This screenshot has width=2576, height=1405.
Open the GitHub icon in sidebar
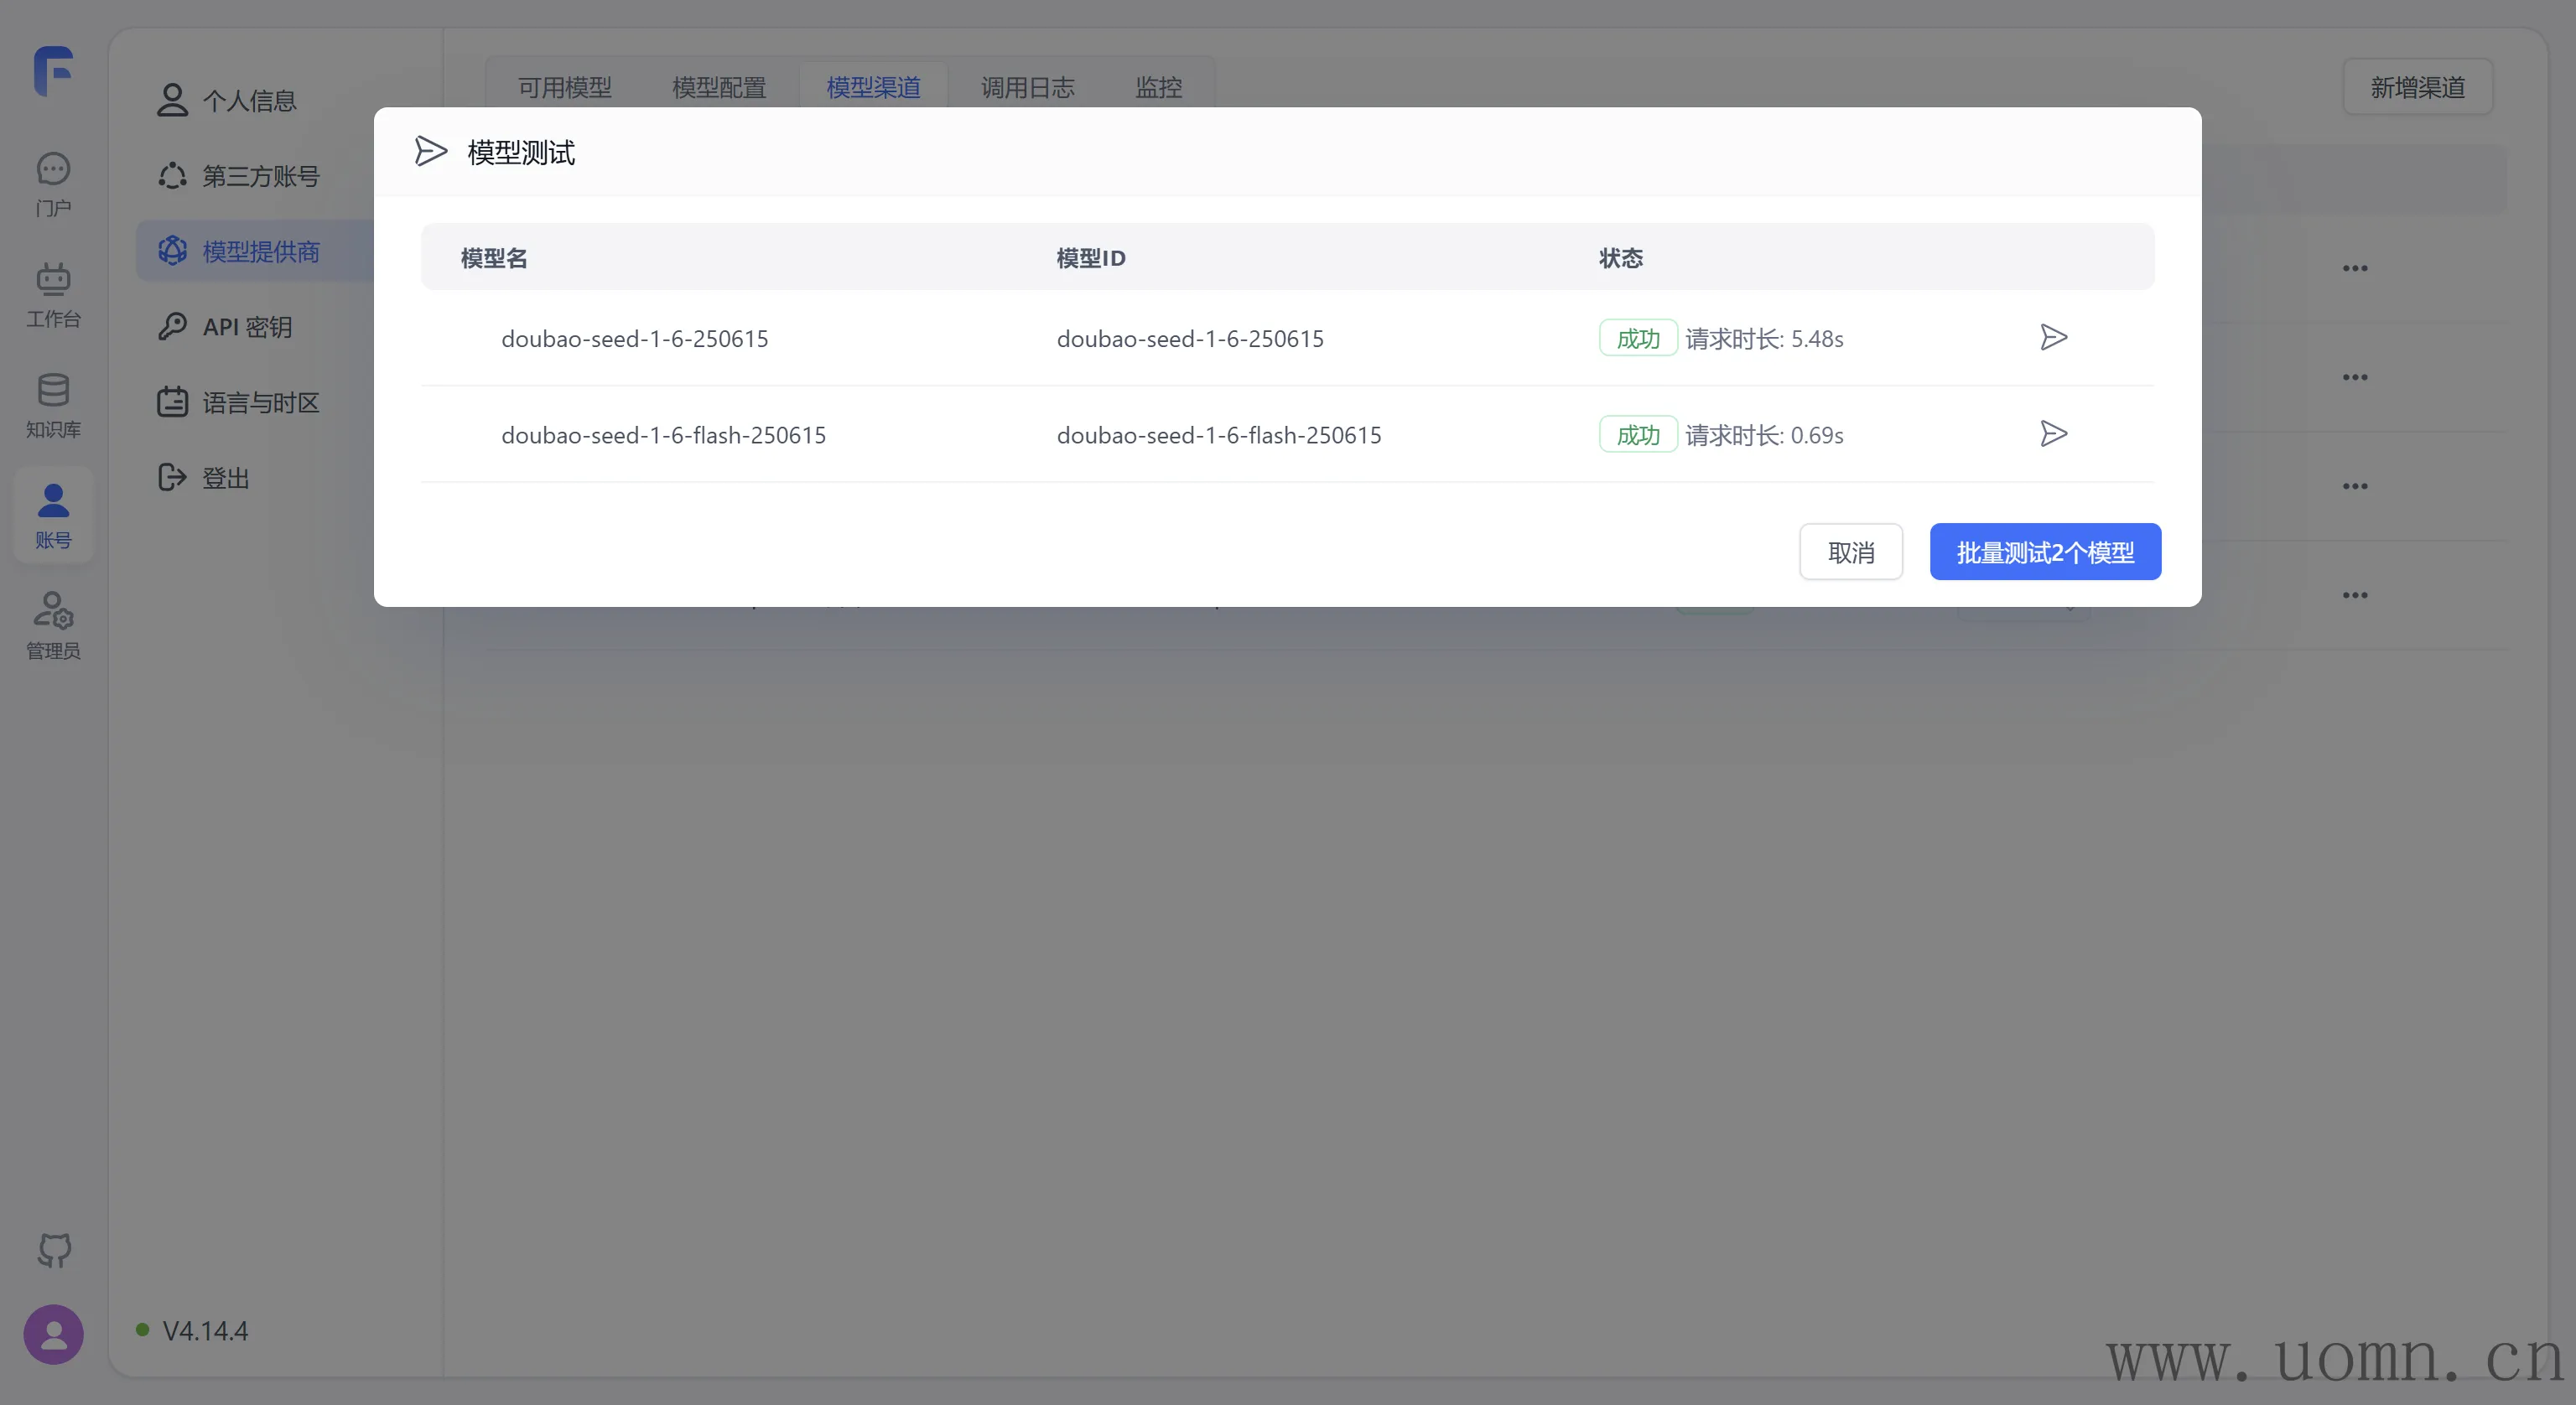click(x=54, y=1249)
